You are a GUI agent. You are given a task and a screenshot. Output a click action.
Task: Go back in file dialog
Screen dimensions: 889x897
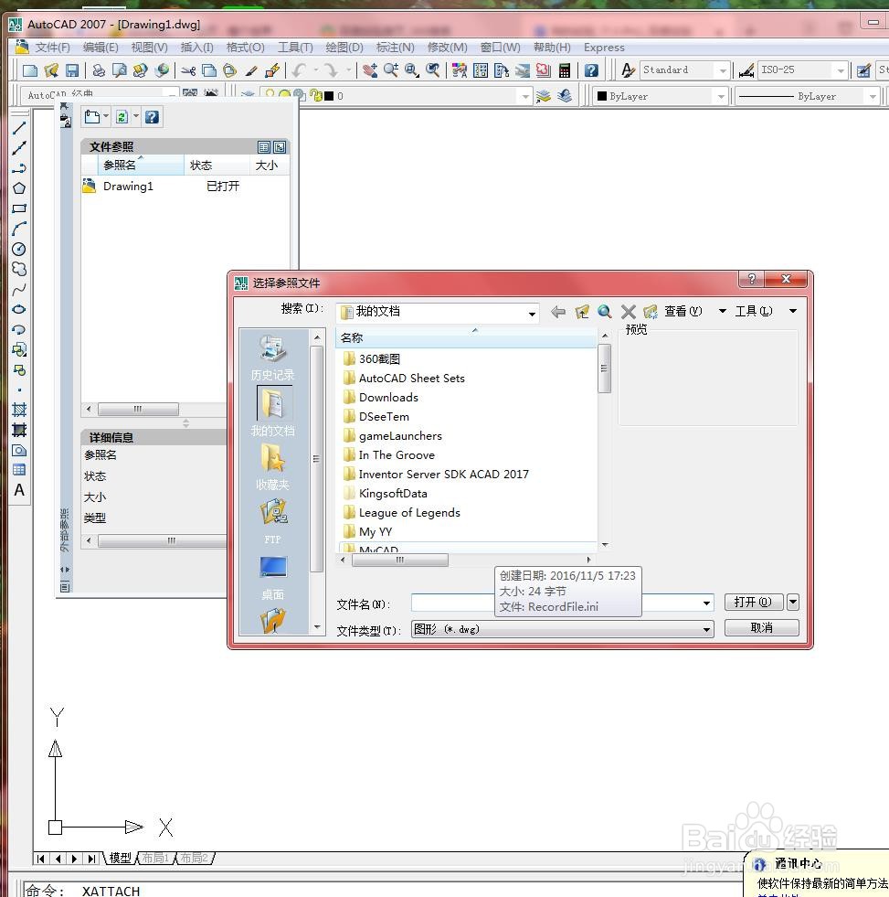tap(558, 312)
